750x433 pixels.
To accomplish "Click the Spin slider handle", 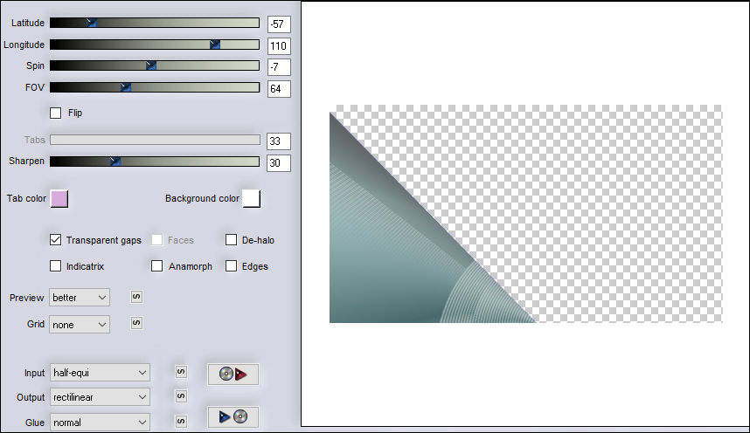I will [151, 65].
